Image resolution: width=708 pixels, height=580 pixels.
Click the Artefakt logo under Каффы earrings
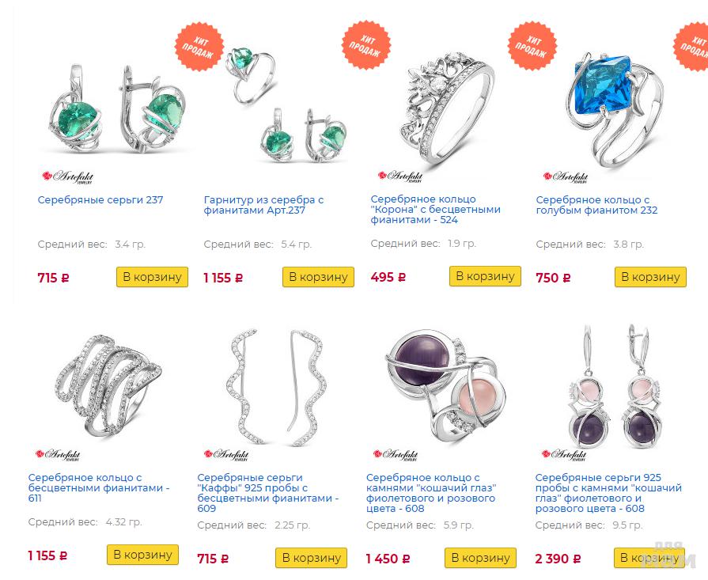[226, 454]
